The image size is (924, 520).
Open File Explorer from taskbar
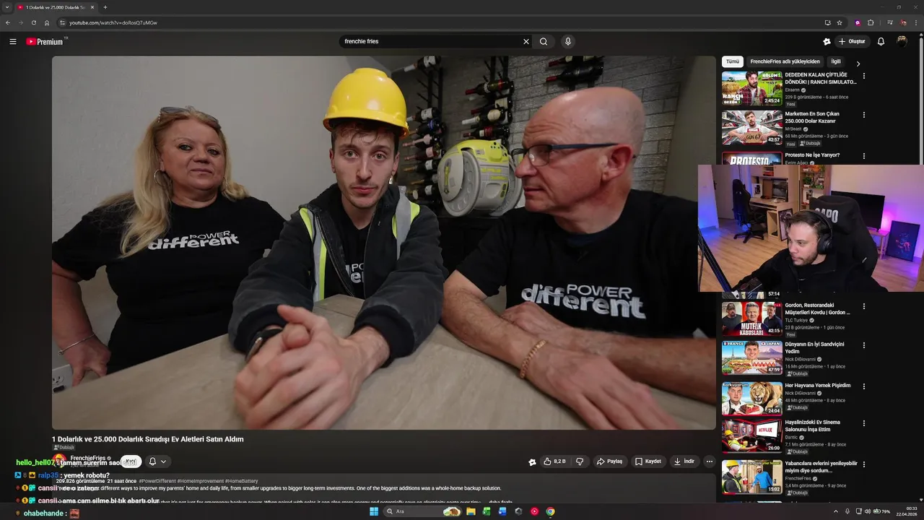[x=471, y=511]
